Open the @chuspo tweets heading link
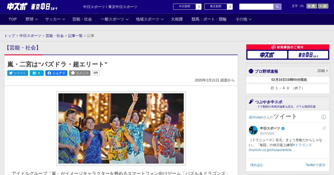The image size is (334, 175). [x=273, y=117]
